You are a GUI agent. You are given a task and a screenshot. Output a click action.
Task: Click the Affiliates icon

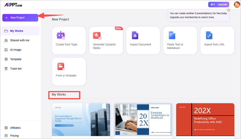tap(6, 128)
